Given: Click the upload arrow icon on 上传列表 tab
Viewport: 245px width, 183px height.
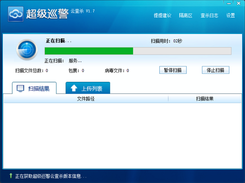Looking at the screenshot, I should [x=74, y=88].
